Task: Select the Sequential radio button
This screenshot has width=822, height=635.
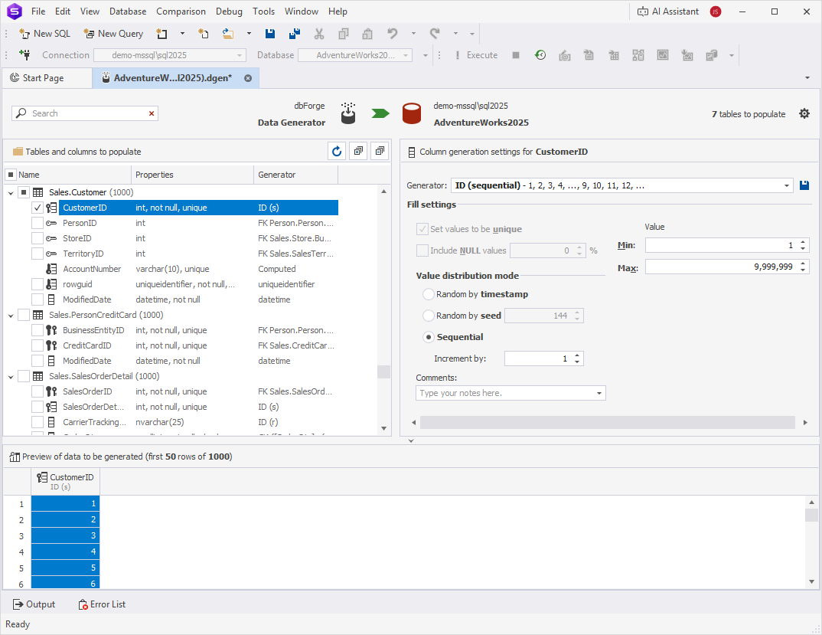Action: pos(429,337)
